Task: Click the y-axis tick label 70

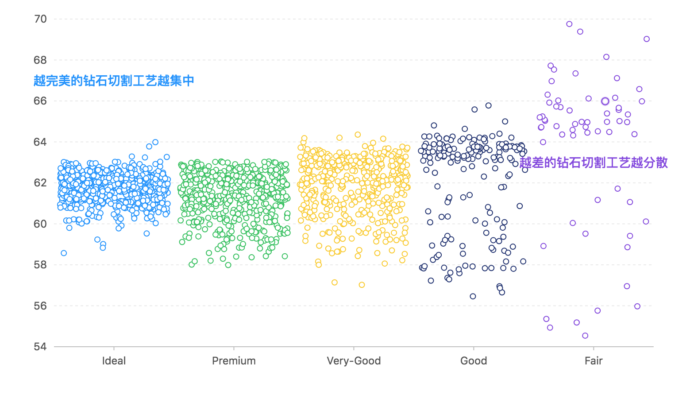Action: click(x=40, y=19)
